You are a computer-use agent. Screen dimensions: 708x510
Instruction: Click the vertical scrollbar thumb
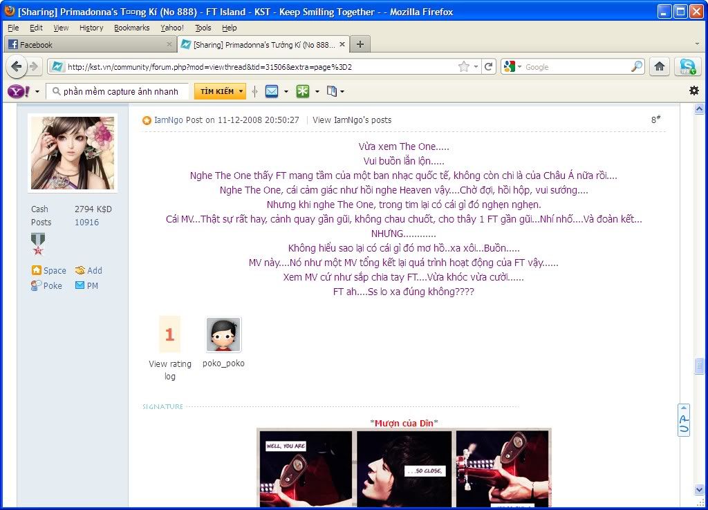(x=699, y=366)
